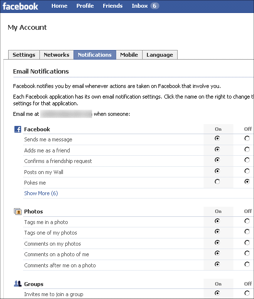254x299 pixels.
Task: Turn off Posts on my Wall
Action: pyautogui.click(x=247, y=171)
